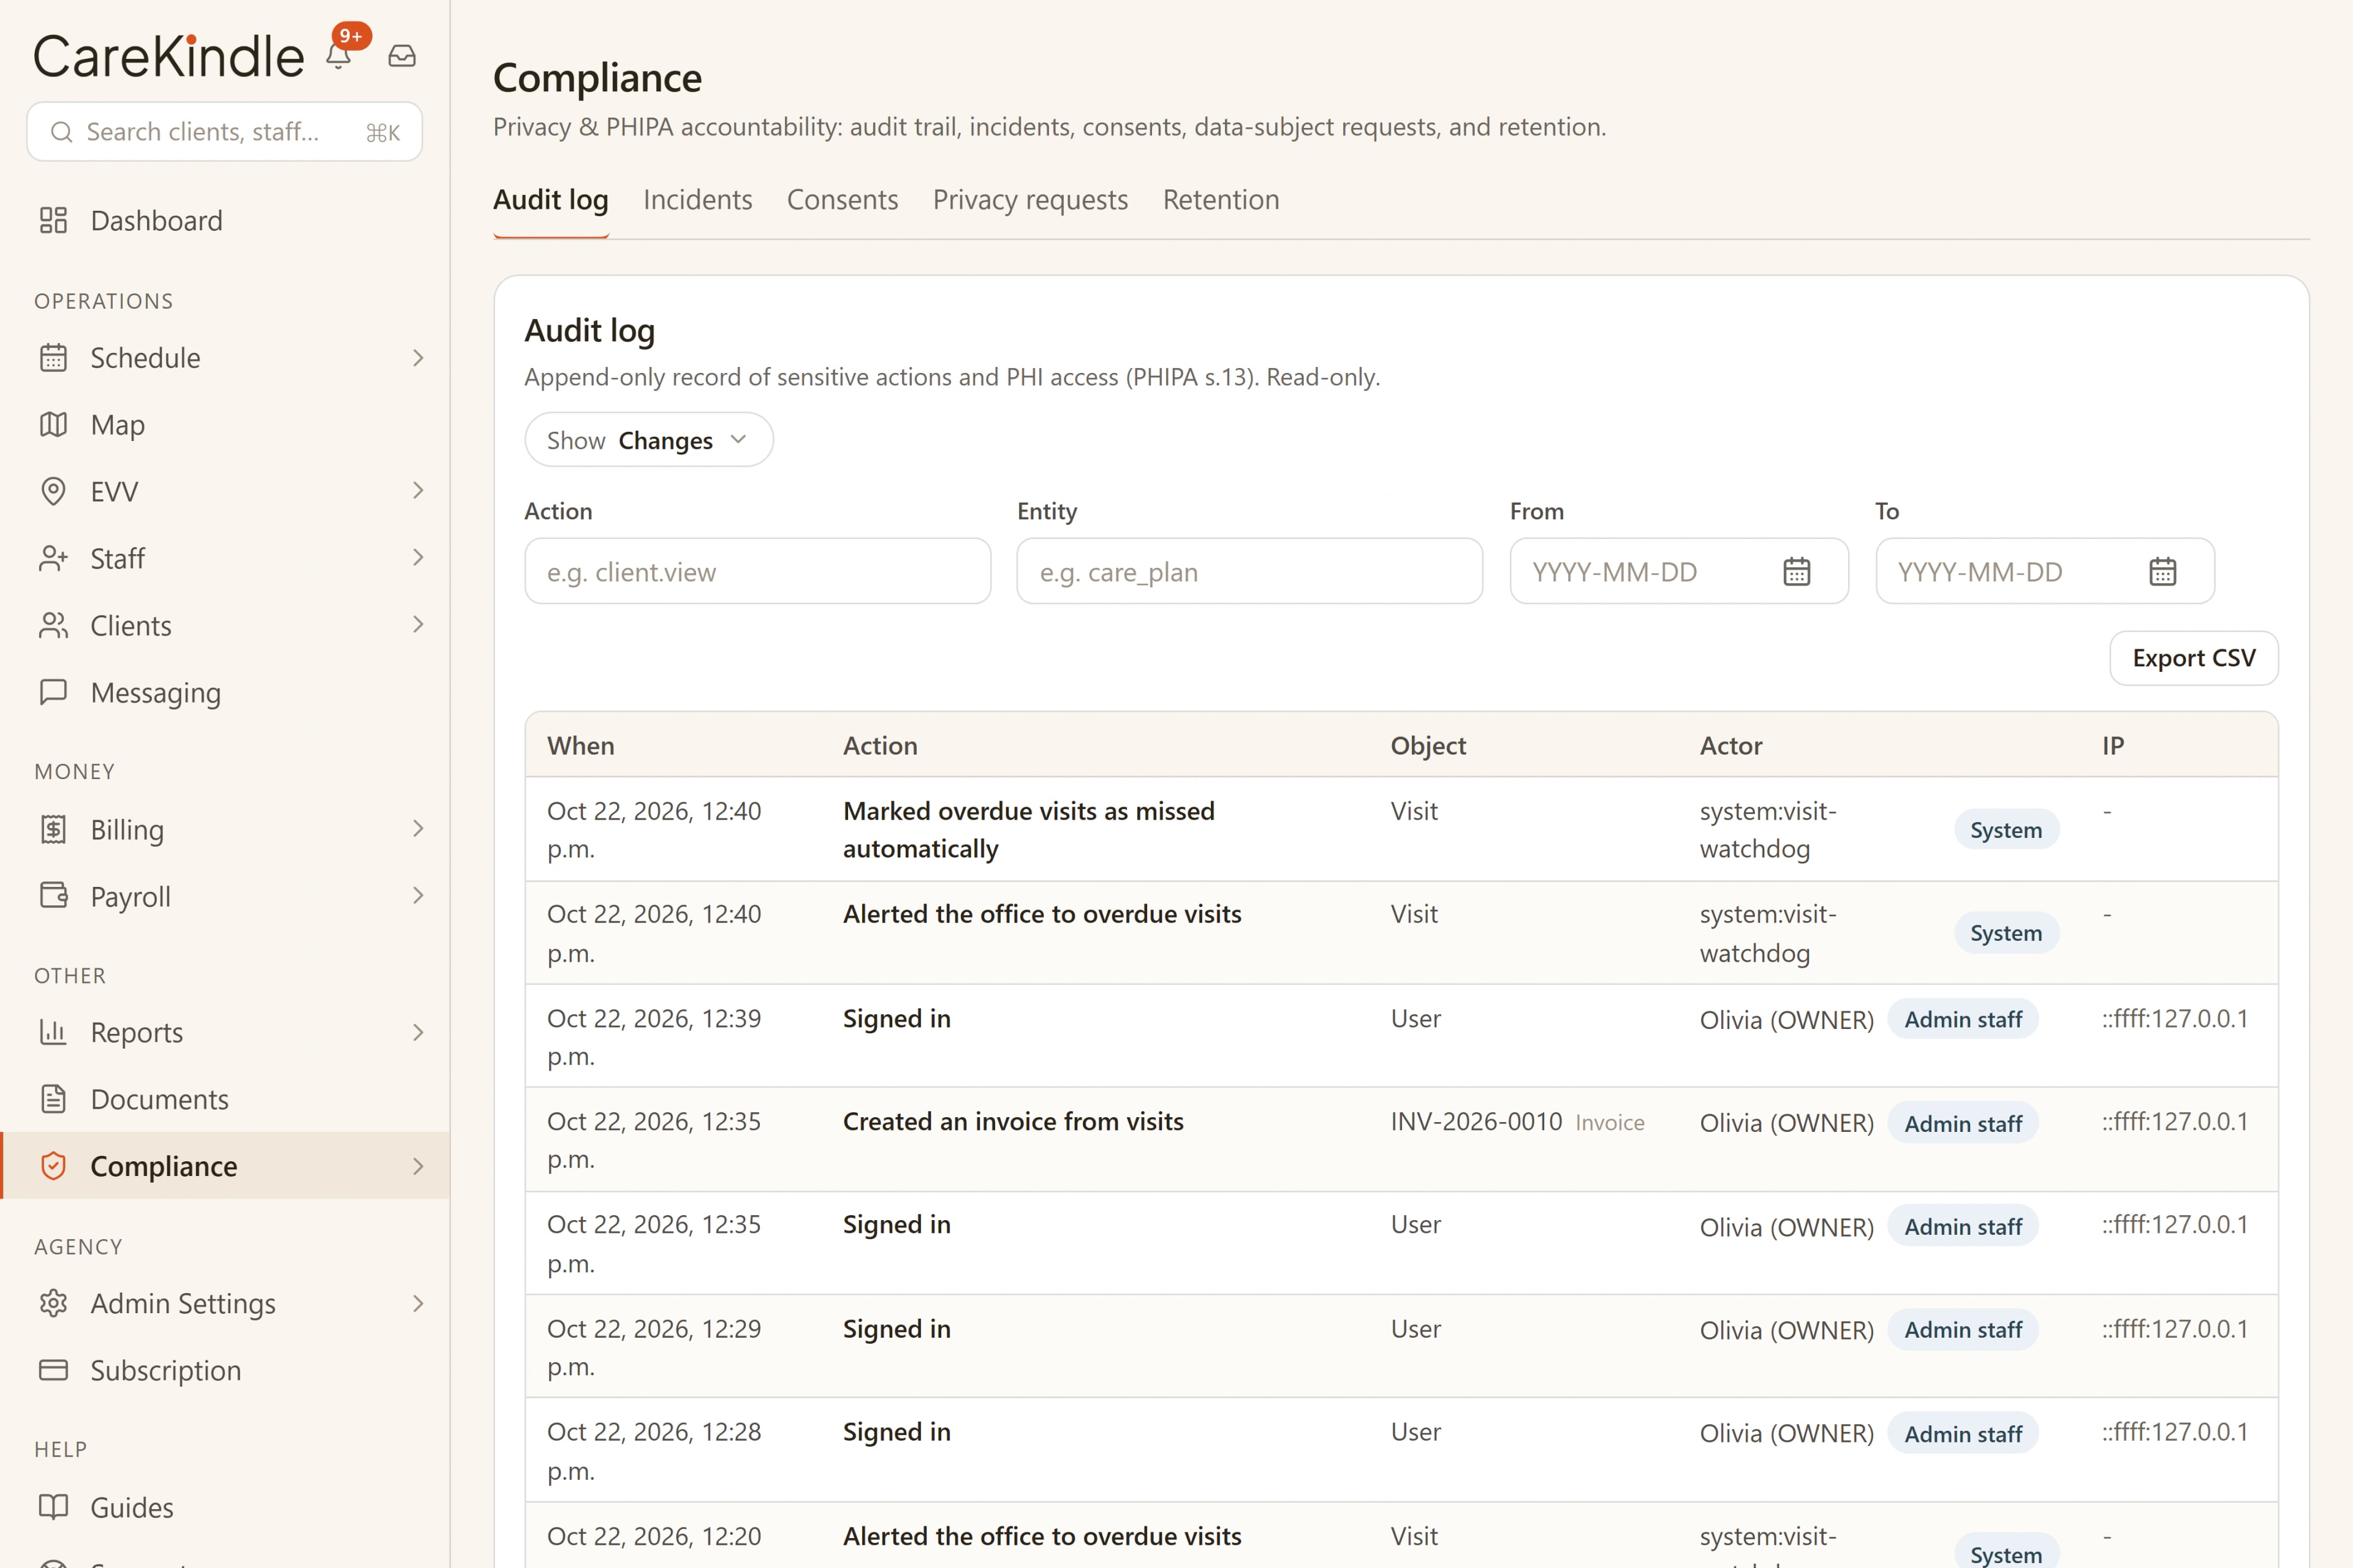Click the Staff person-plus icon
Image resolution: width=2353 pixels, height=1568 pixels.
tap(53, 558)
